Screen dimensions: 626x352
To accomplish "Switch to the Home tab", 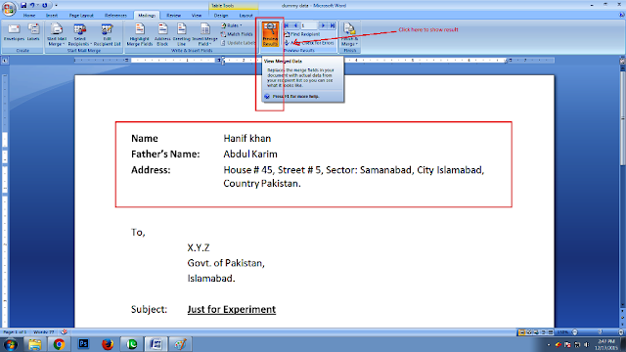I will [x=29, y=16].
